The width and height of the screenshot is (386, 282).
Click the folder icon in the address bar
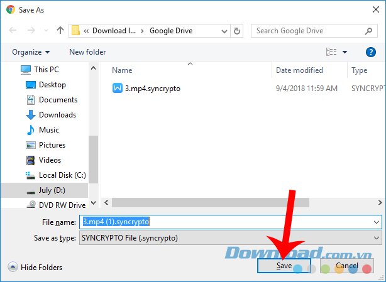(75, 31)
